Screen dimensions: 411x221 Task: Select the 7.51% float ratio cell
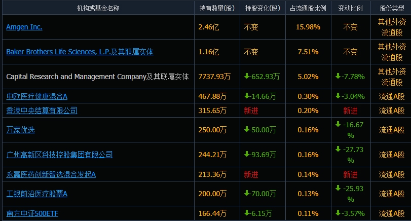308,52
